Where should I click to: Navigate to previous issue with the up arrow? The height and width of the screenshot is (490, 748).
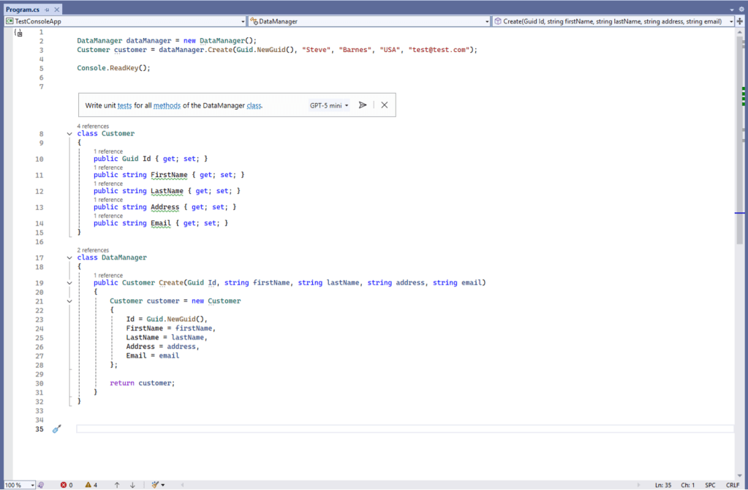117,485
